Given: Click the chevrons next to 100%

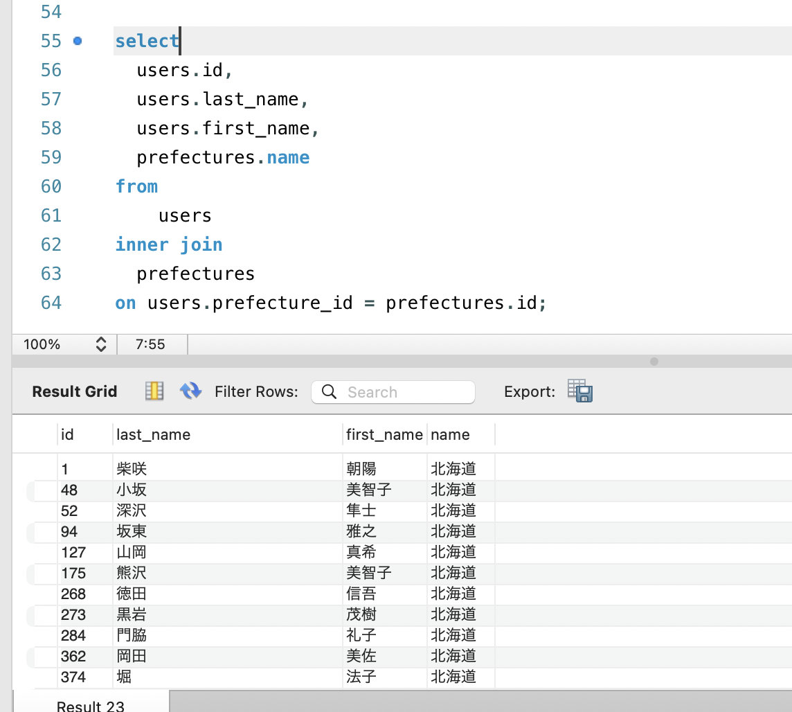Looking at the screenshot, I should (101, 344).
